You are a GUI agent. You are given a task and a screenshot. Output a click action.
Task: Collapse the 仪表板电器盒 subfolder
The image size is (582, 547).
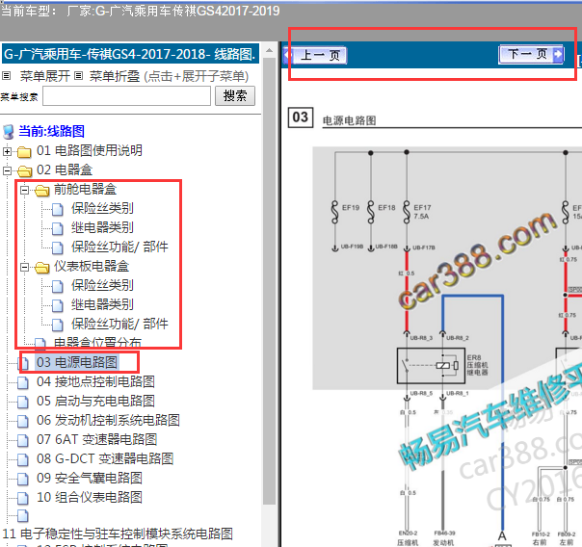pos(24,267)
